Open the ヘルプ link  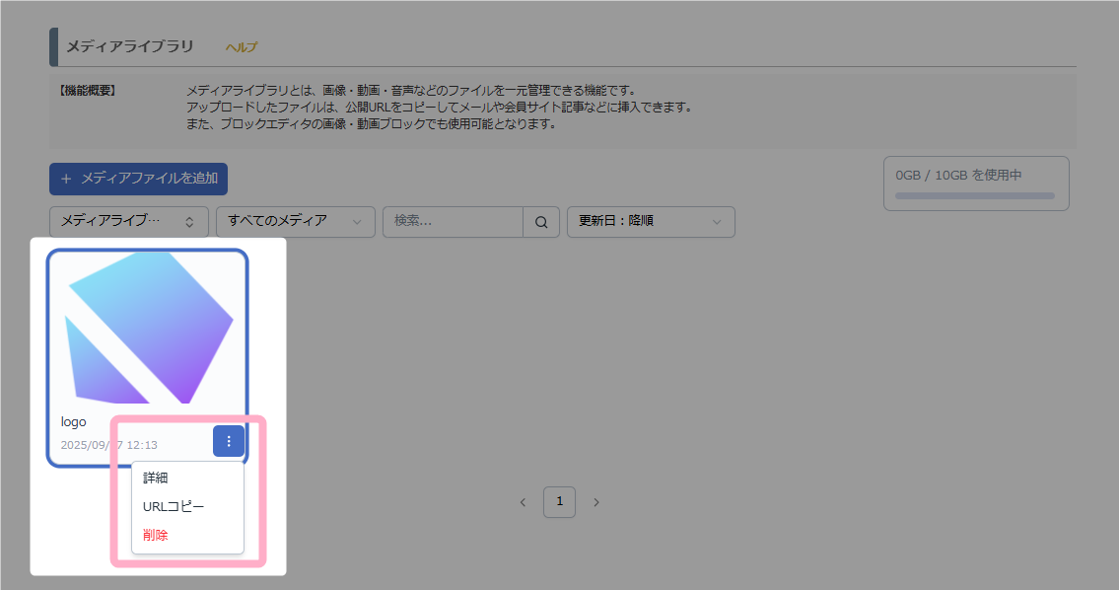242,47
